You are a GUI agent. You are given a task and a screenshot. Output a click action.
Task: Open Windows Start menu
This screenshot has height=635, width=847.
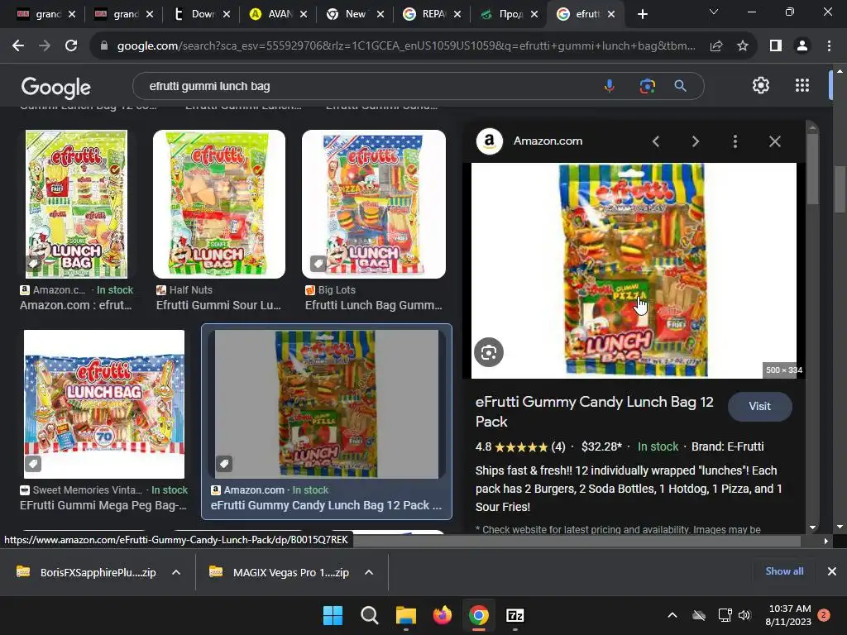[x=333, y=615]
